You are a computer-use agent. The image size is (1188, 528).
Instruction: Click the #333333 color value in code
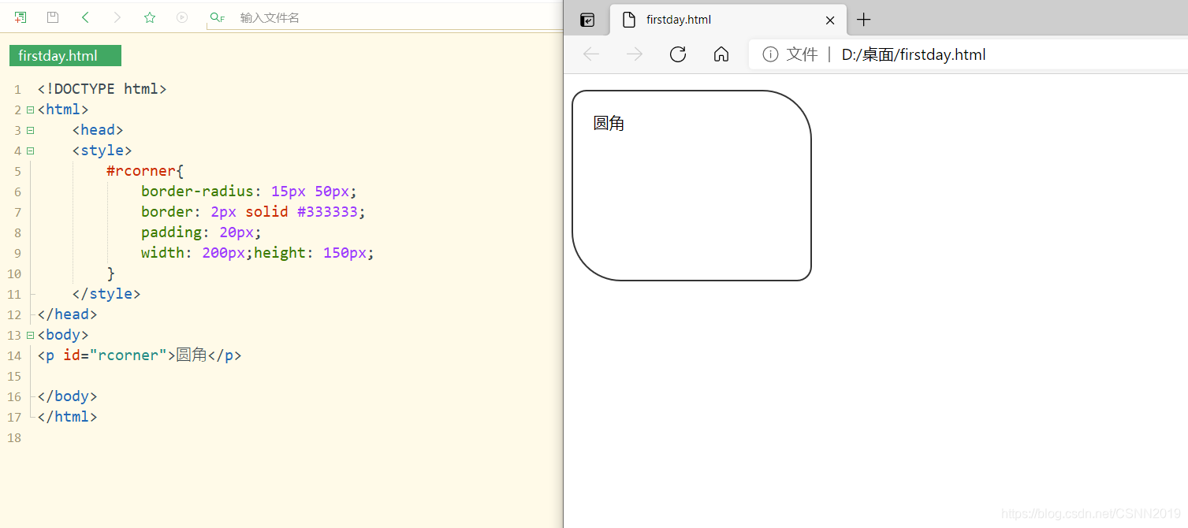327,212
